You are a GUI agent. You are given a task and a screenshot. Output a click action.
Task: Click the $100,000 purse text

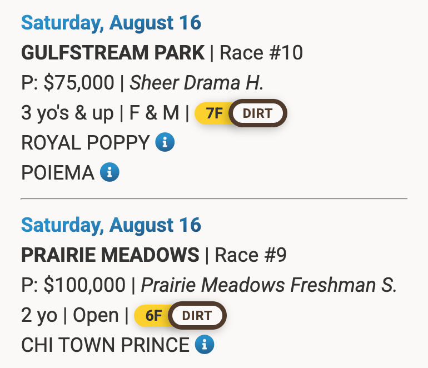[x=84, y=286]
